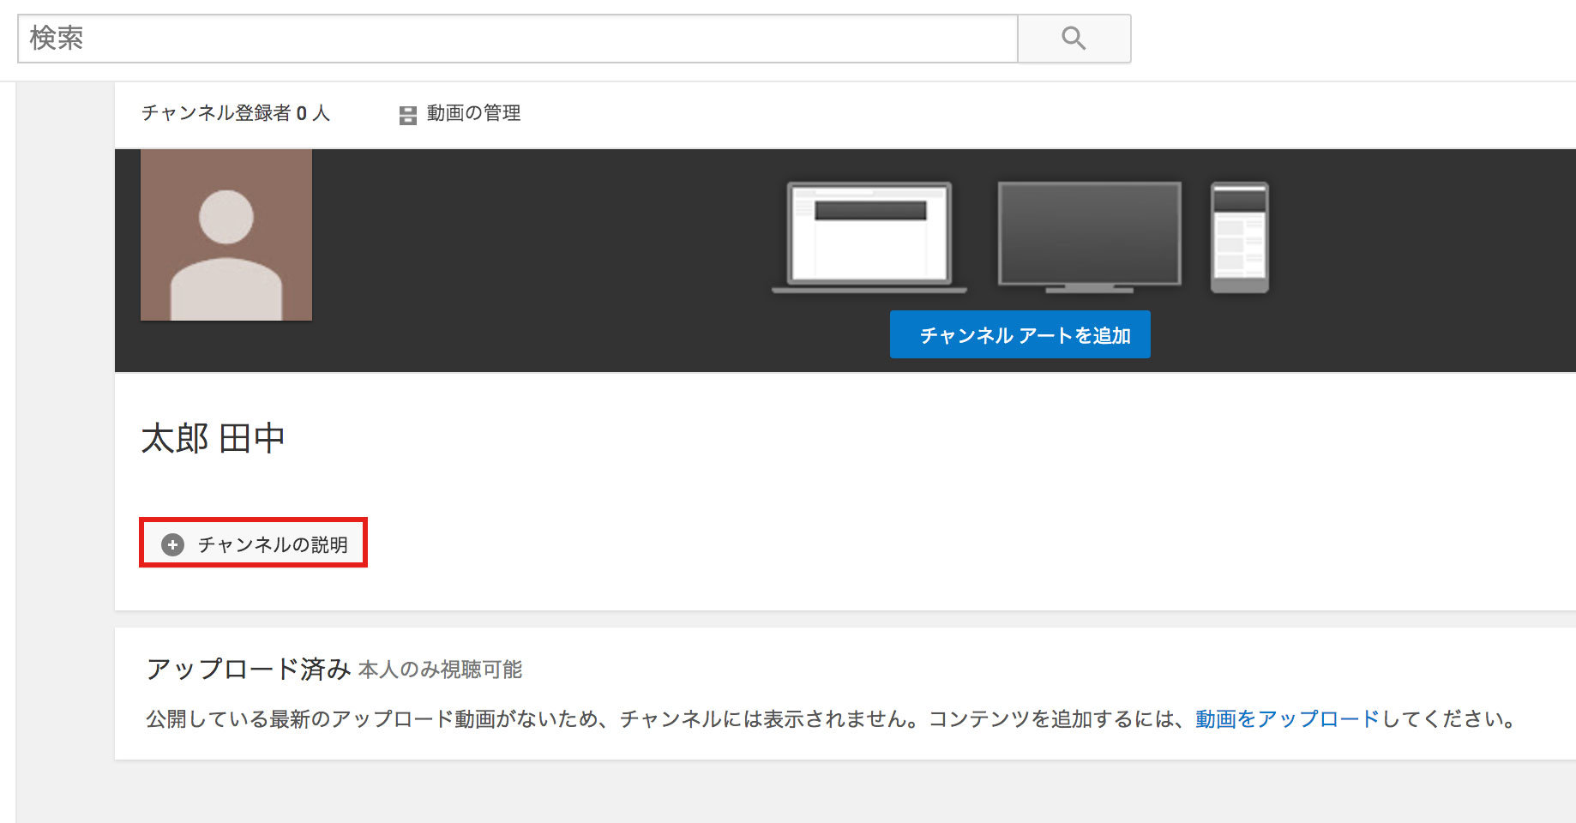The width and height of the screenshot is (1576, 823).
Task: Click the search magnifier button
Action: click(x=1074, y=39)
